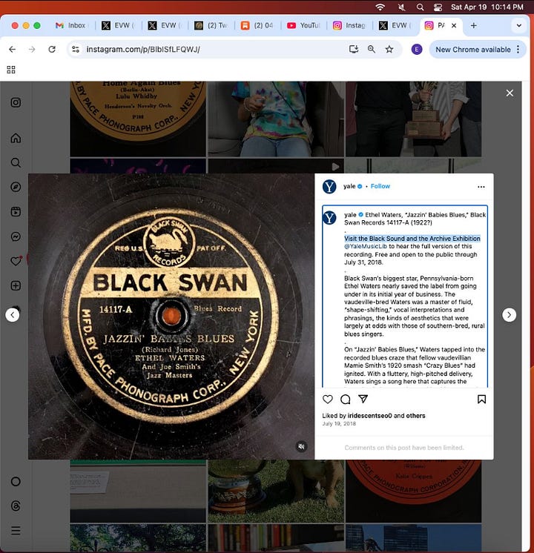This screenshot has width=534, height=553.
Task: Open the tie-dye shirt photo thumbnail
Action: tap(276, 119)
